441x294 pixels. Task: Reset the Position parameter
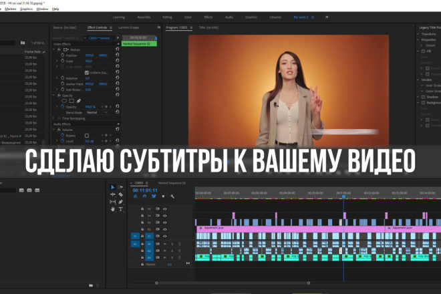pyautogui.click(x=118, y=55)
